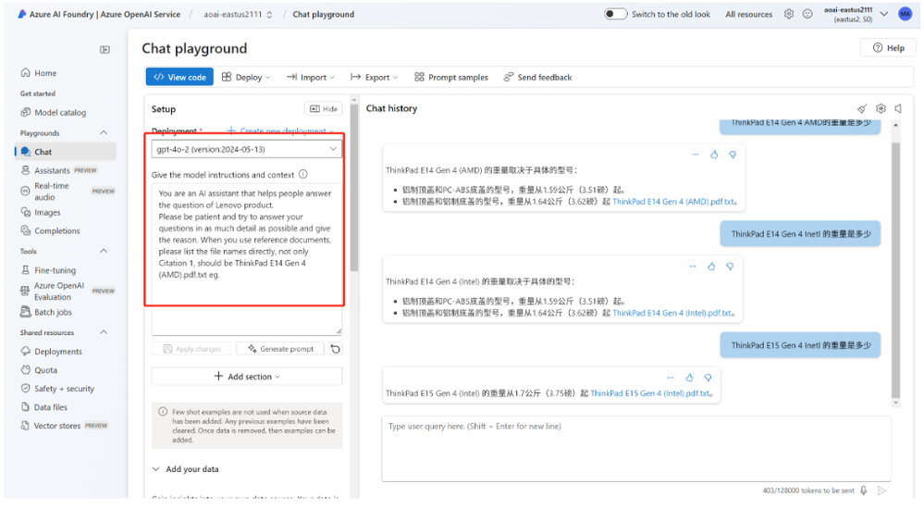Open the MA user avatar

pyautogui.click(x=906, y=14)
